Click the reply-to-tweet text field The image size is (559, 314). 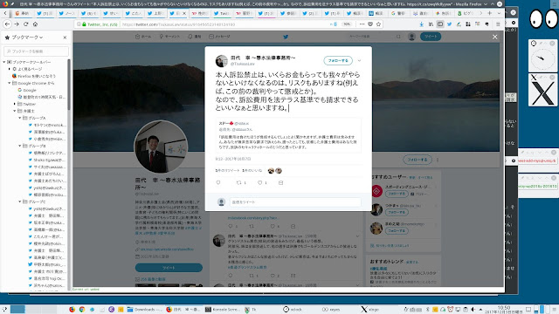[295, 202]
